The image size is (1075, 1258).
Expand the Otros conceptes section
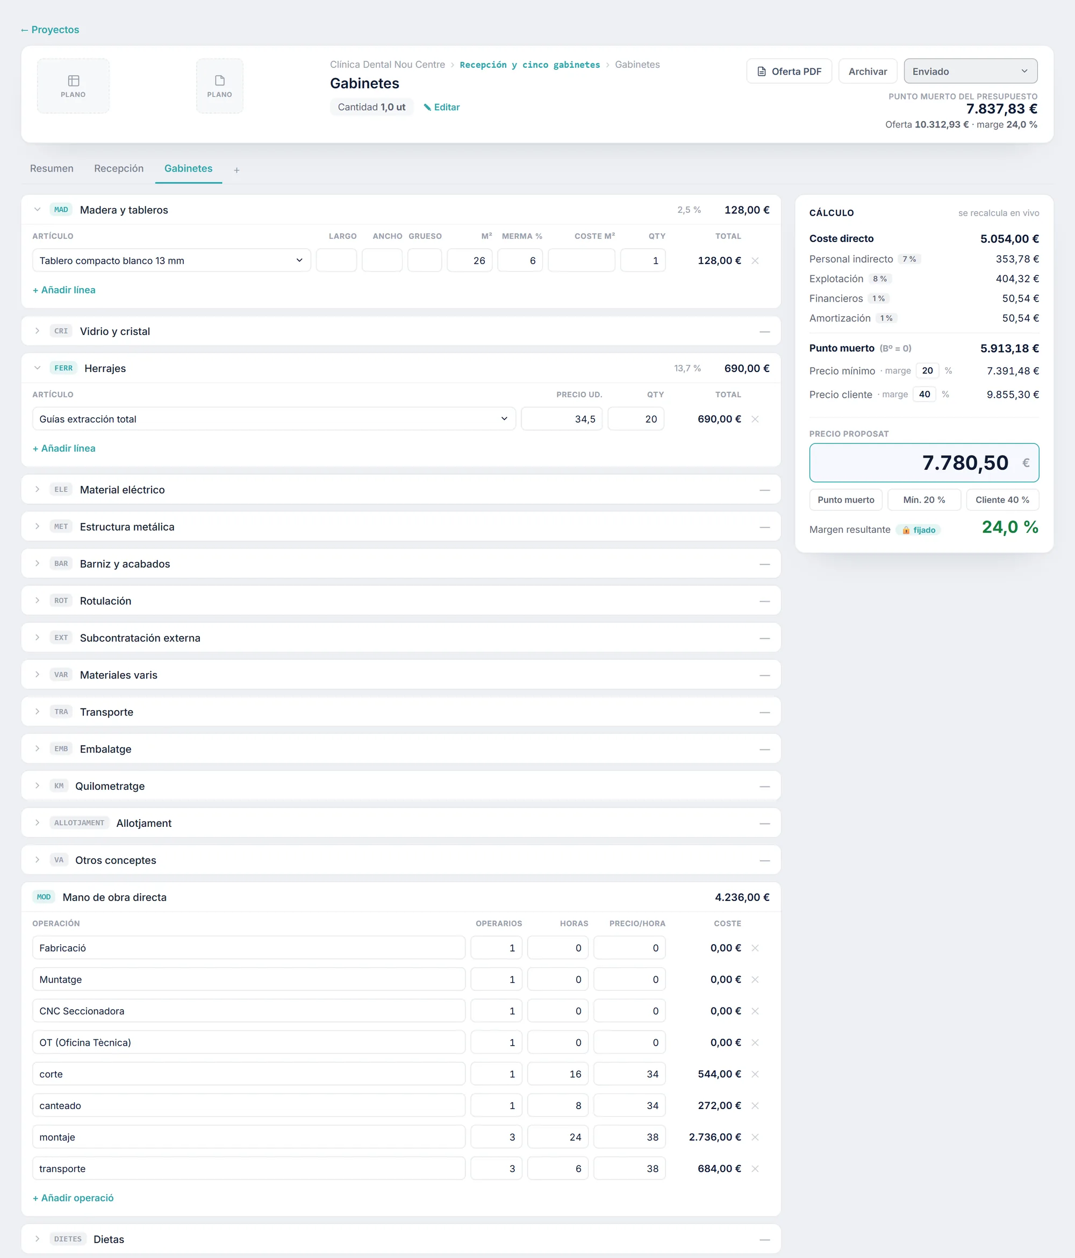point(37,860)
